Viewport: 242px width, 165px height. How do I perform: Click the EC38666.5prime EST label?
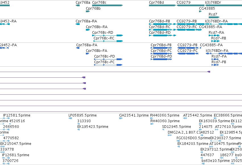coord(228,115)
